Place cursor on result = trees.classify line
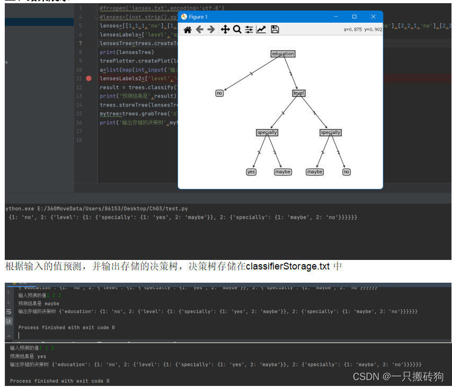Screen dimensions: 452x387 (139, 87)
